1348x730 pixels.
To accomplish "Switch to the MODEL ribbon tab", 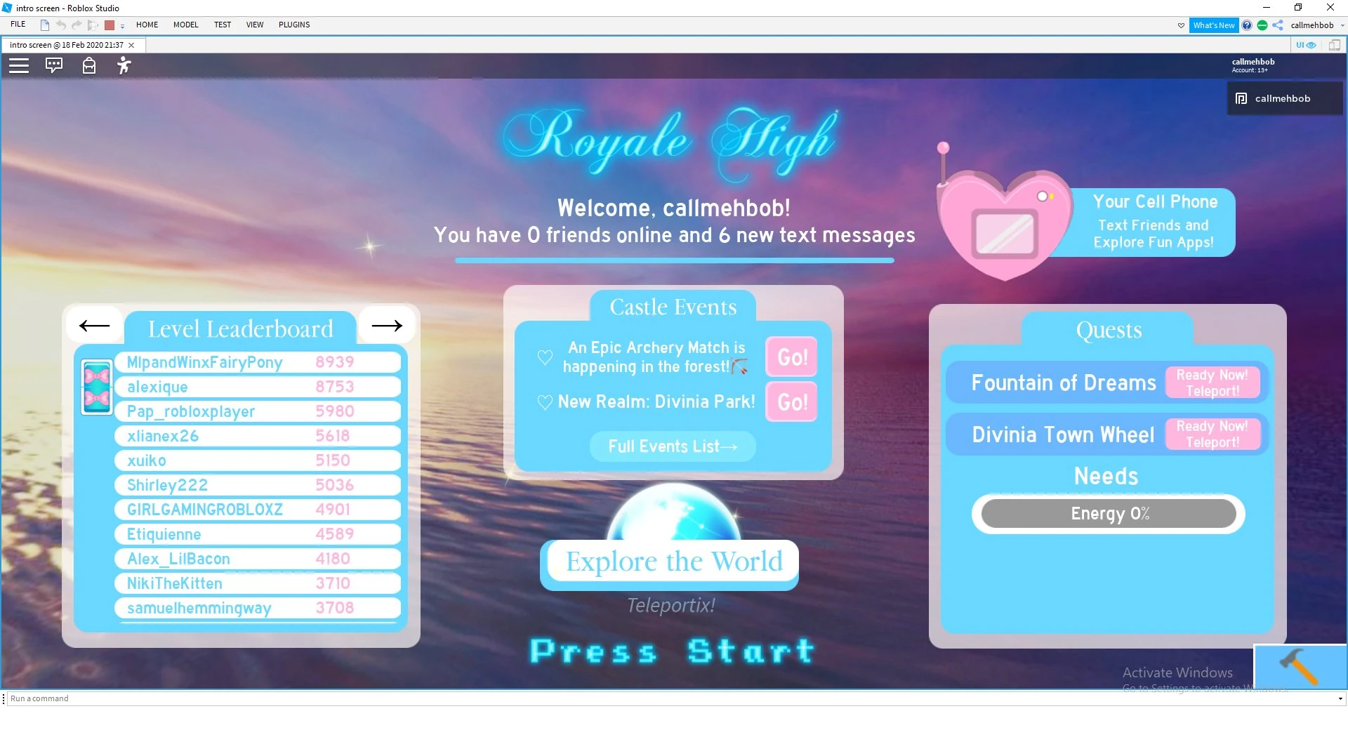I will [x=185, y=25].
